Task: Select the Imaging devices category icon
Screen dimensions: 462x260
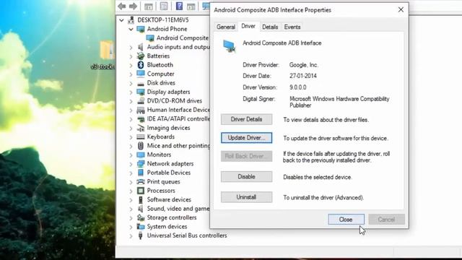Action: [141, 128]
